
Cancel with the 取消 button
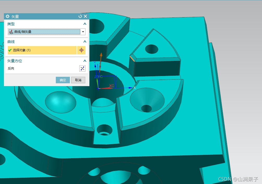click(x=78, y=80)
